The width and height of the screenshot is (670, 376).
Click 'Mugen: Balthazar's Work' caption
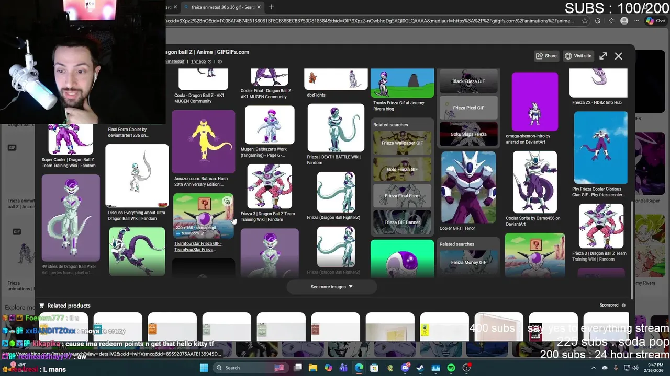coord(264,152)
